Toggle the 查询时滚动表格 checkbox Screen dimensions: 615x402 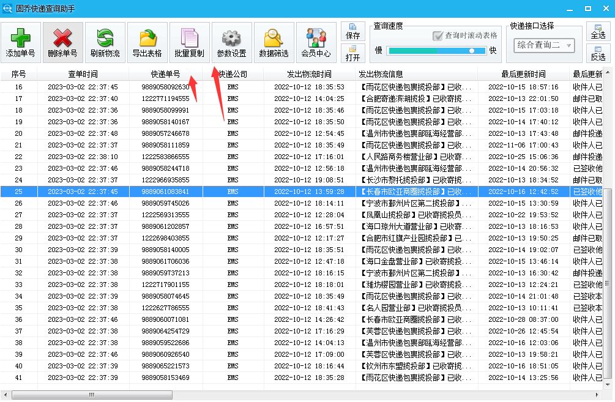click(x=439, y=35)
